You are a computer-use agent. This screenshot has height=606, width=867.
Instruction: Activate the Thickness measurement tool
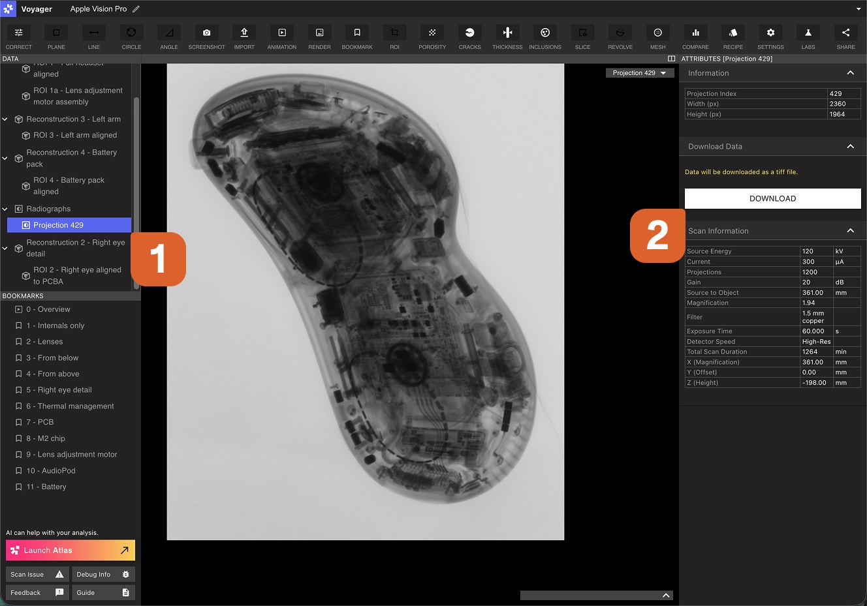click(507, 33)
